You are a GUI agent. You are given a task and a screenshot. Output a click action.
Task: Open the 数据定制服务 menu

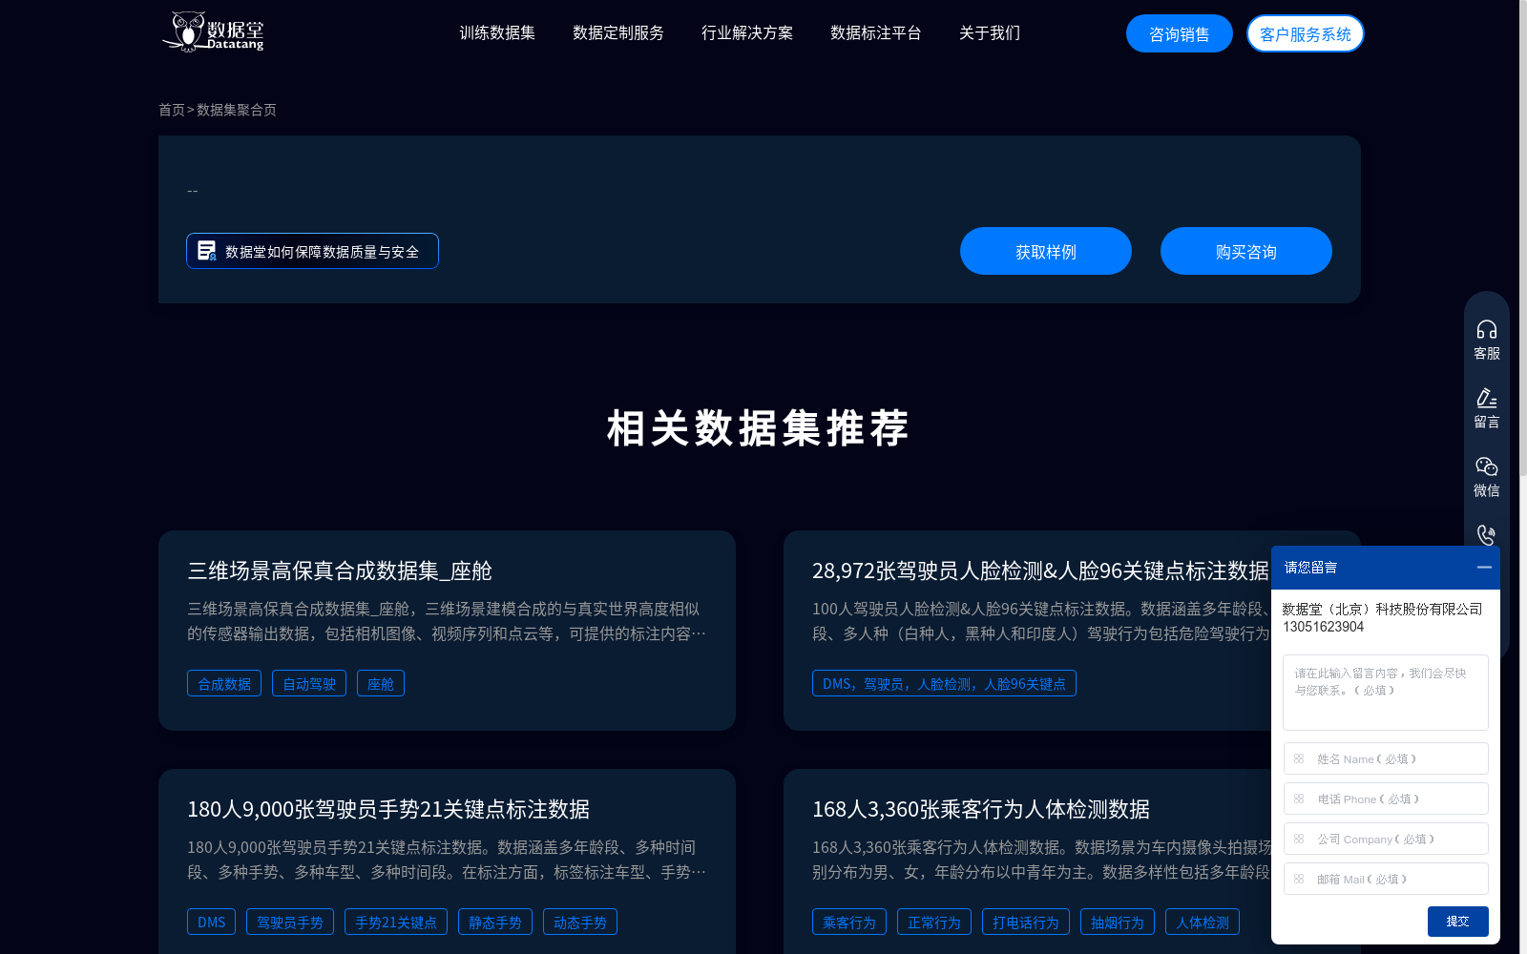tap(618, 33)
